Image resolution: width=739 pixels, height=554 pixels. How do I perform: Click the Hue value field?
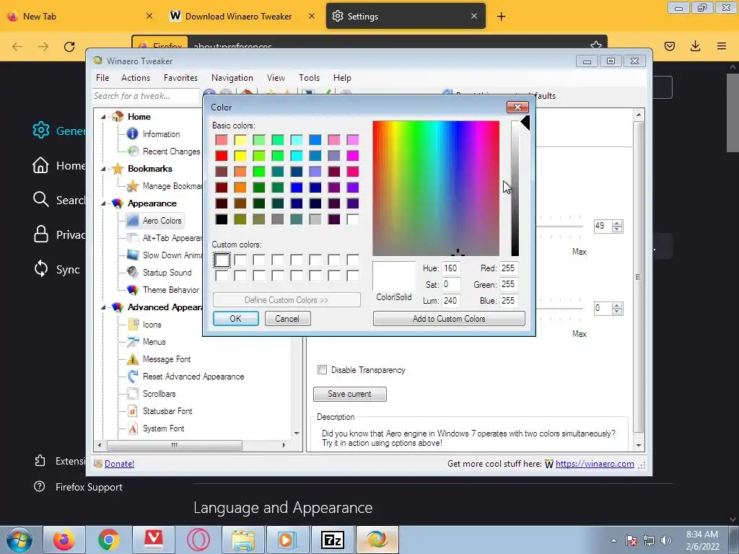coord(451,268)
